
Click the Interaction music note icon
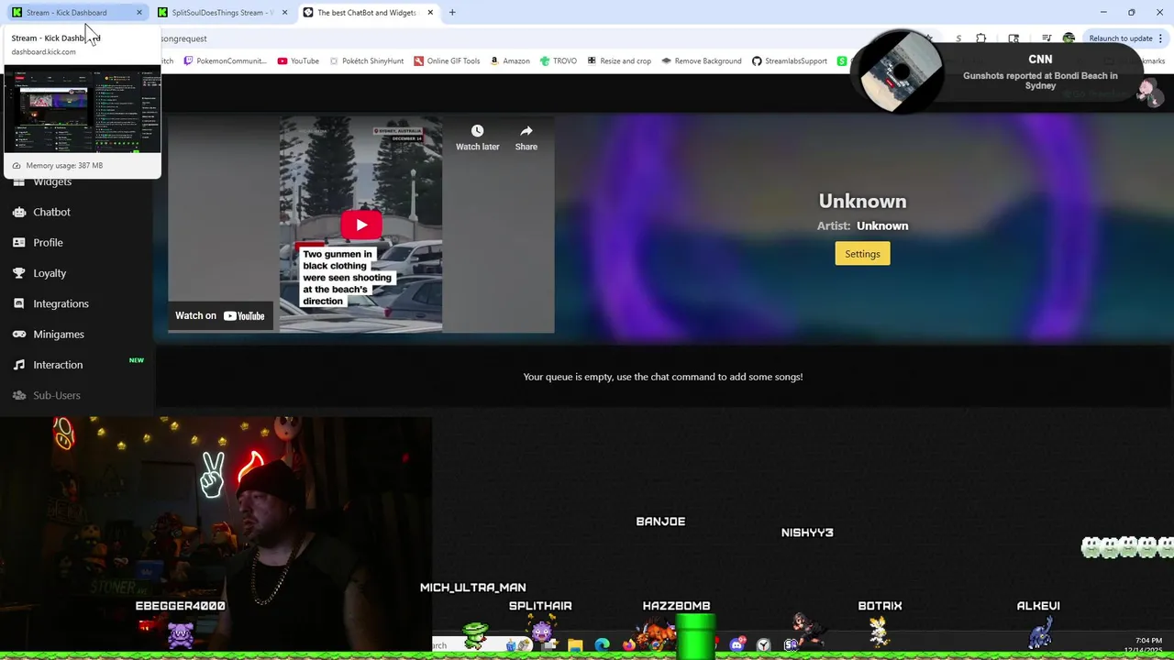pyautogui.click(x=18, y=365)
